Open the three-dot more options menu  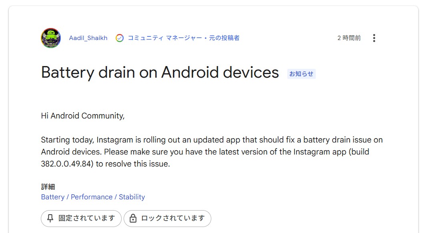pyautogui.click(x=374, y=38)
